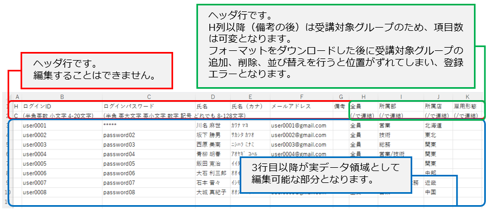Viewport: 488px width, 210px height.
Task: Click the kana cell in the user0002 row
Action: (250, 135)
